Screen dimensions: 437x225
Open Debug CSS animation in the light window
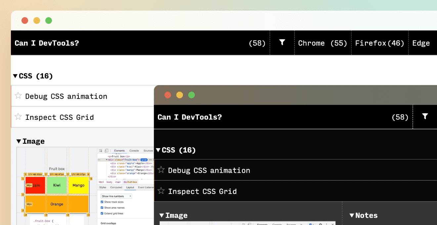pyautogui.click(x=66, y=96)
